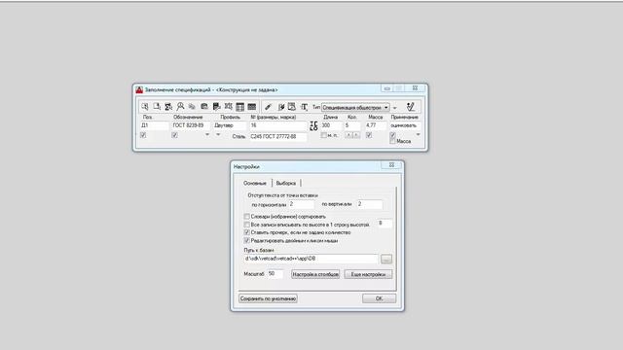Enable fitting all records into one row height
Viewport: 623px width, 350px height.
(x=246, y=225)
